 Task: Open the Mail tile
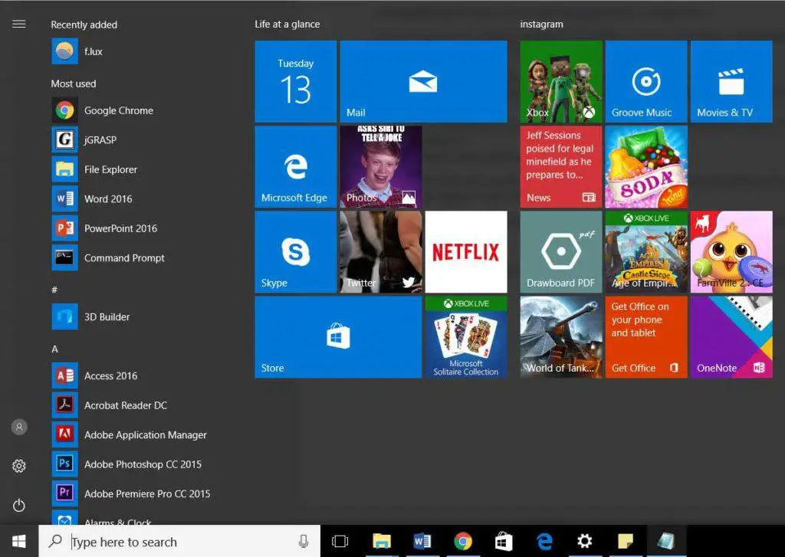pyautogui.click(x=423, y=81)
